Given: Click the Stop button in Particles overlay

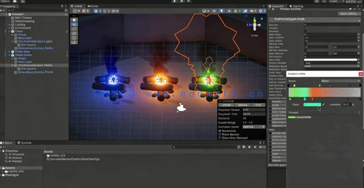Looking at the screenshot, I should pyautogui.click(x=258, y=105).
